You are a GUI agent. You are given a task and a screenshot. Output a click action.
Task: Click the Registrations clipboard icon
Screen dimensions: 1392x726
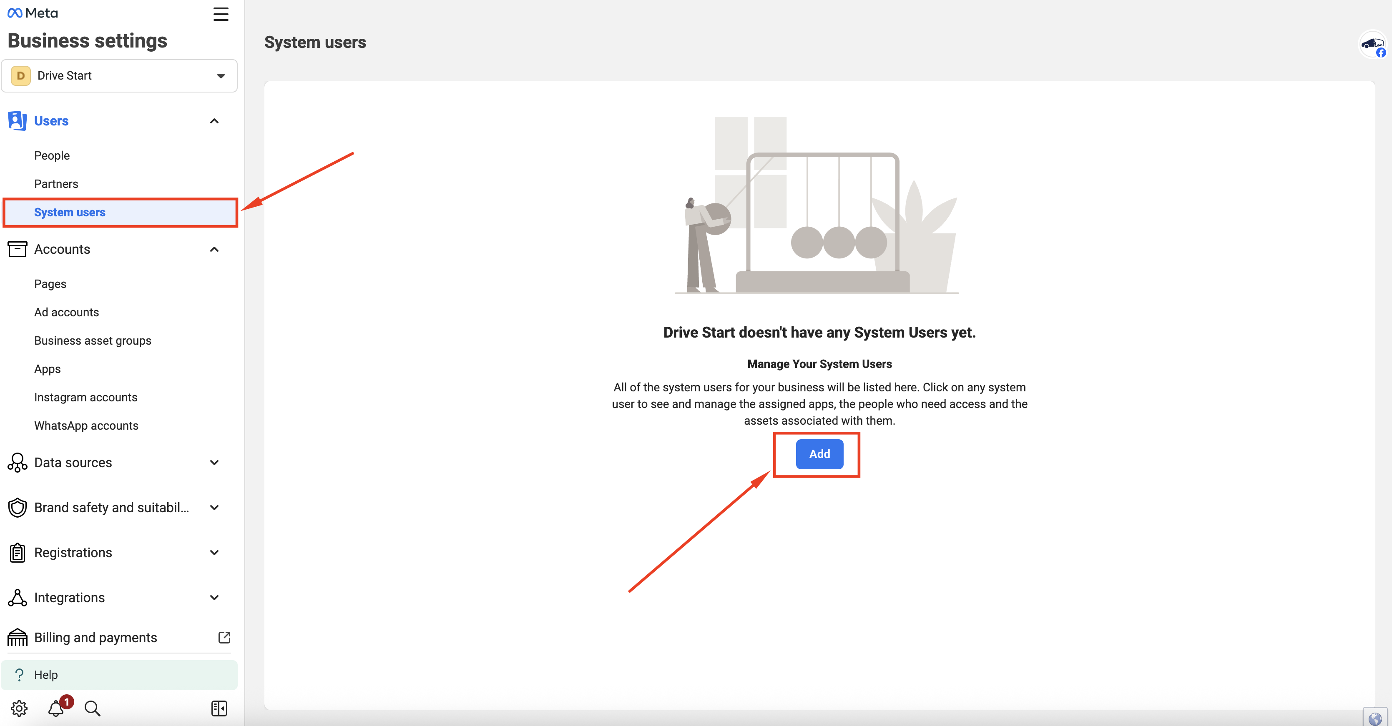tap(17, 553)
